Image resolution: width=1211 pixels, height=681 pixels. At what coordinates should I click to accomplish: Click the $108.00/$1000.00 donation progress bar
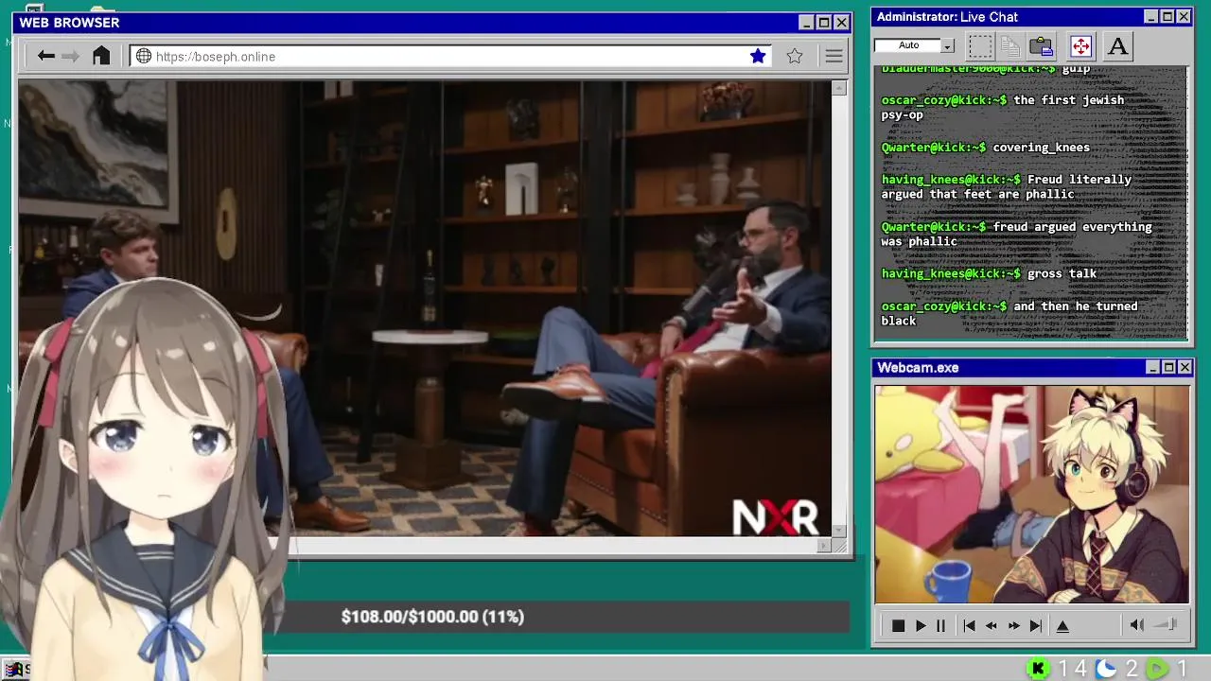568,617
